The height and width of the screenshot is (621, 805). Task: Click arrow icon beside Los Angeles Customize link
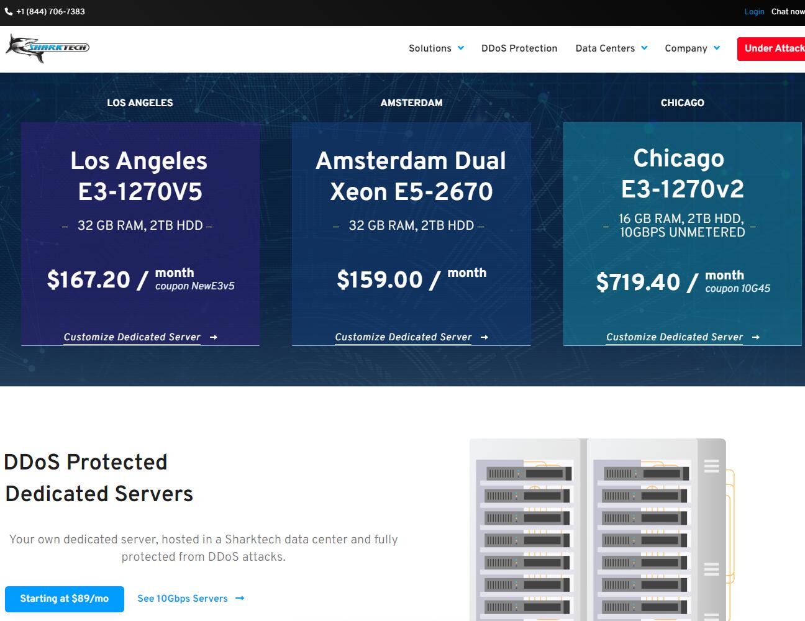coord(214,337)
